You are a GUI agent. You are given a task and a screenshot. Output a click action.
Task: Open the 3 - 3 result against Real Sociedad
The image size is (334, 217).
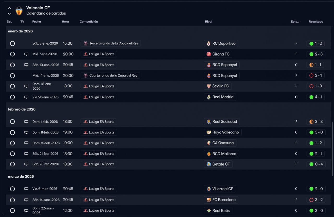point(316,122)
